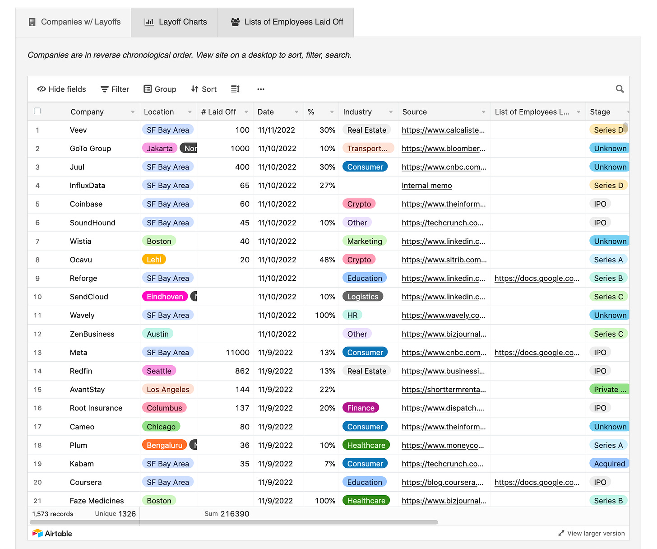
Task: Expand the List of Employees column dropdown
Action: pyautogui.click(x=578, y=112)
